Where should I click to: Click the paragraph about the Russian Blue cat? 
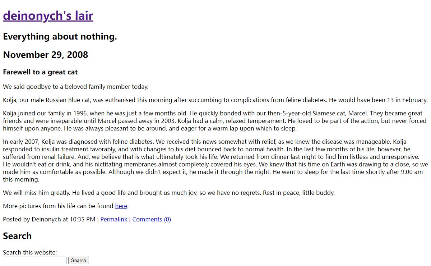coord(215,100)
